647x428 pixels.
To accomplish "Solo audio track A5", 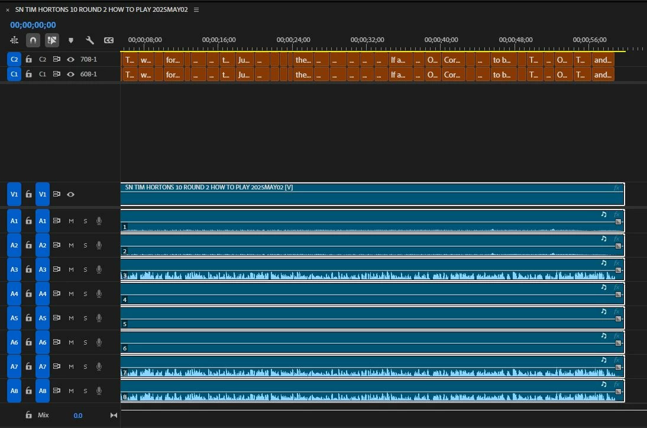I will click(85, 318).
